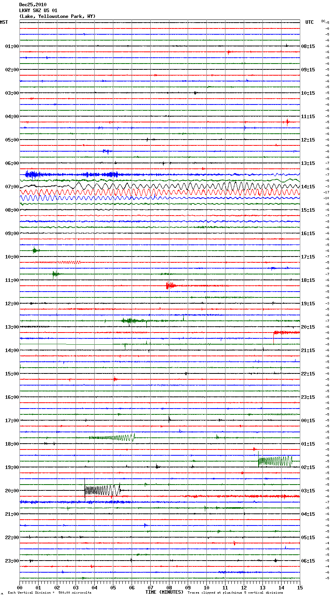Select the 04:00 MST hour label
Viewport: 331px width, 598px height.
tap(12, 117)
